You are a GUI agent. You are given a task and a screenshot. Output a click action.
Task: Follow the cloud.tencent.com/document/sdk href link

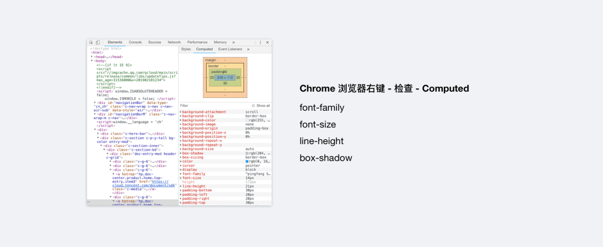(144, 183)
